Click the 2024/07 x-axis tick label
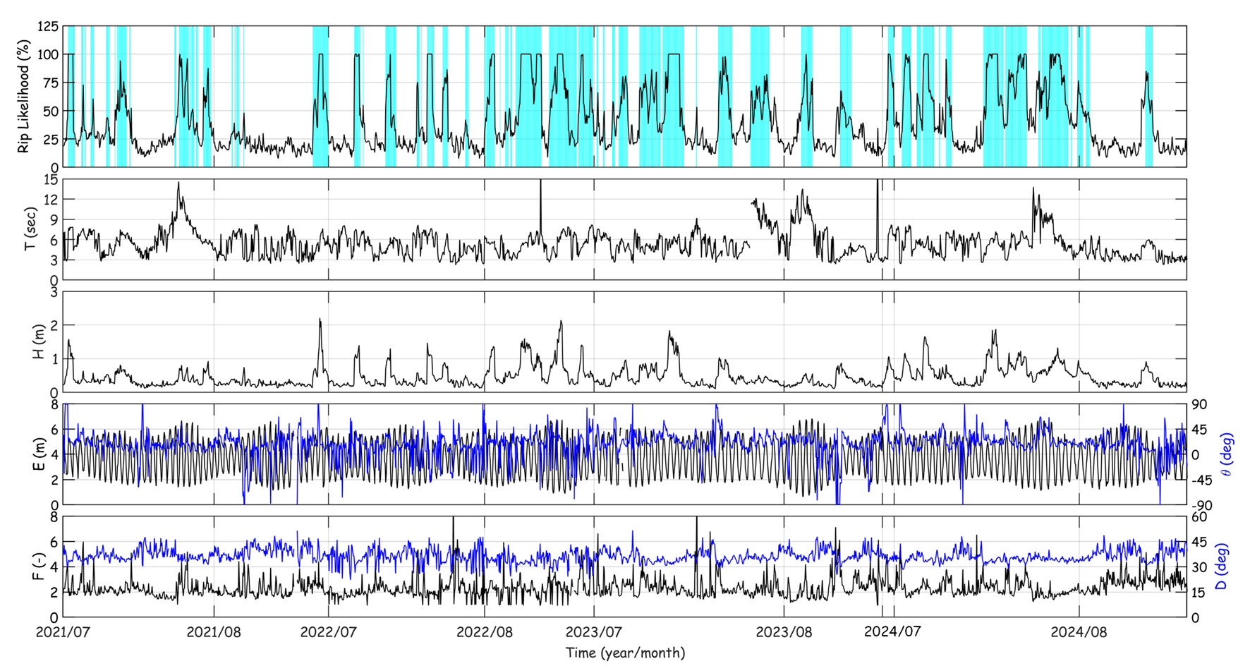This screenshot has height=666, width=1250. pos(892,631)
